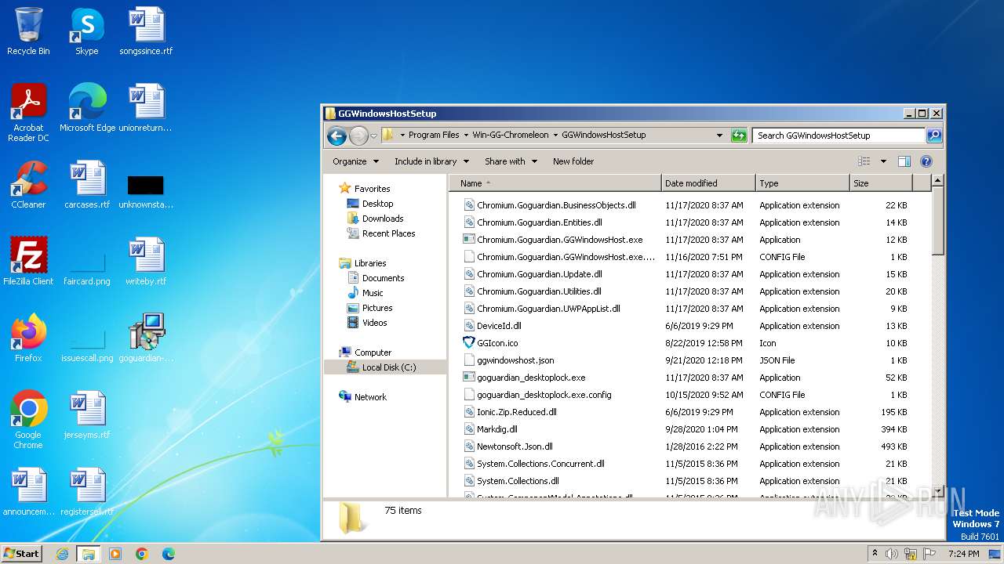This screenshot has width=1004, height=564.
Task: Select GGIcon.ico file
Action: 497,343
